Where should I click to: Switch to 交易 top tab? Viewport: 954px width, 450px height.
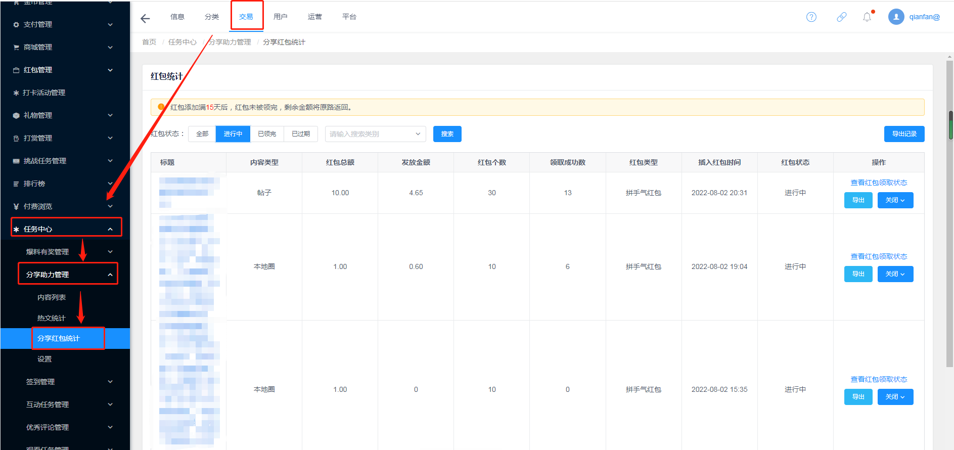coord(246,17)
